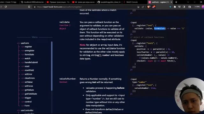Click the lock icon before the URL
Viewport: 204px width, 114px height.
[x=35, y=7]
